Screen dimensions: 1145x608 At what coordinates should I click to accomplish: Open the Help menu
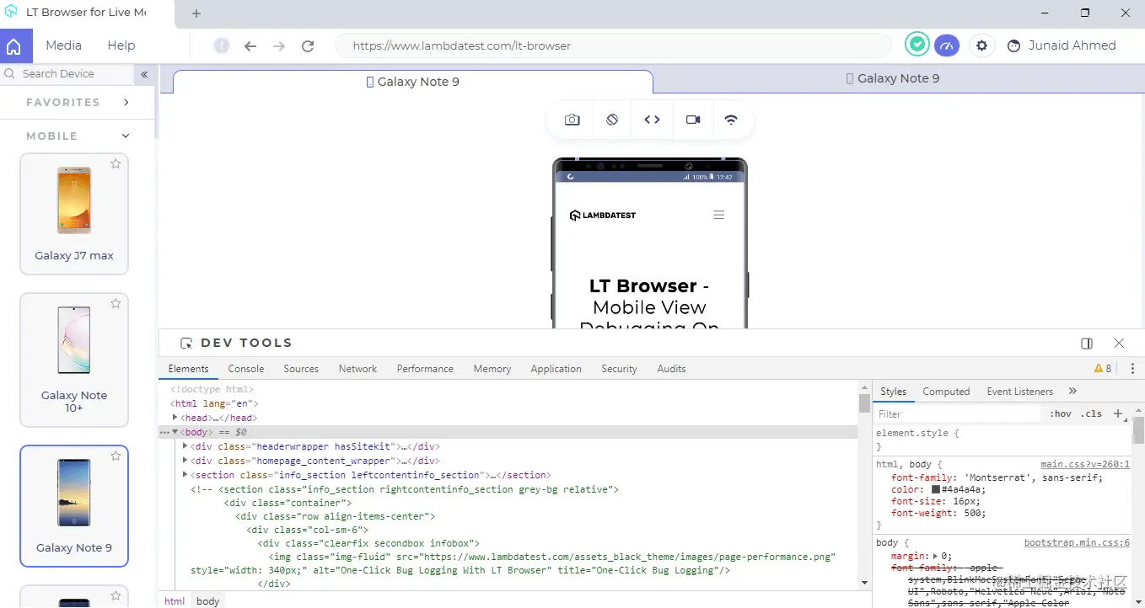pyautogui.click(x=121, y=45)
